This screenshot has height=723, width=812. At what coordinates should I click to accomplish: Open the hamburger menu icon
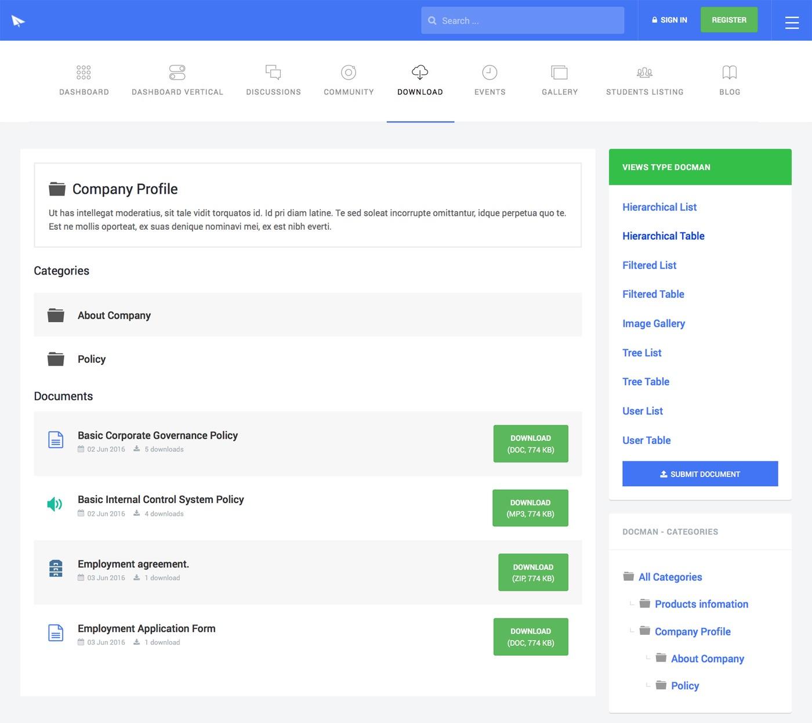[792, 22]
